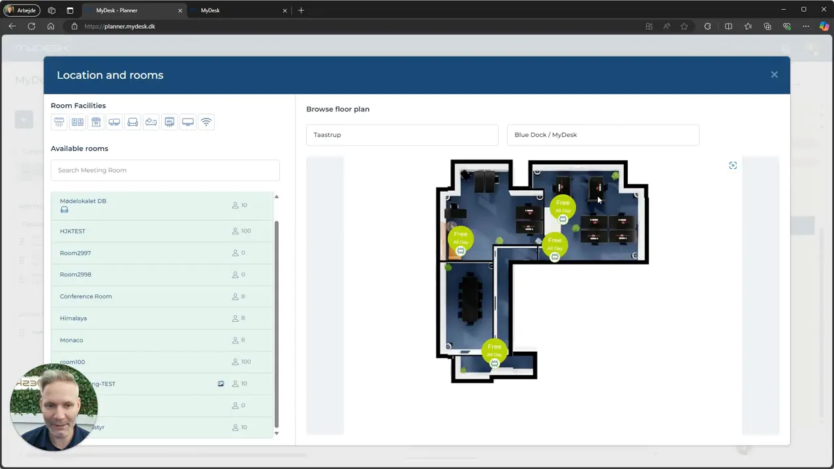
Task: Select the single monitor facility icon
Action: pos(188,122)
